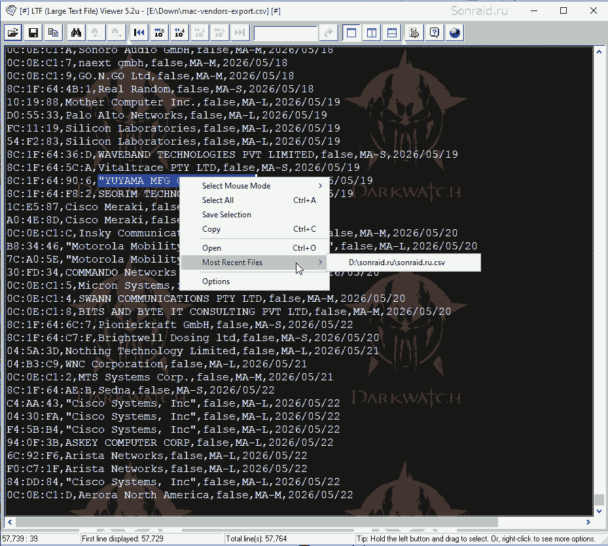
Task: Click the WNC Corporation line
Action: point(156,364)
